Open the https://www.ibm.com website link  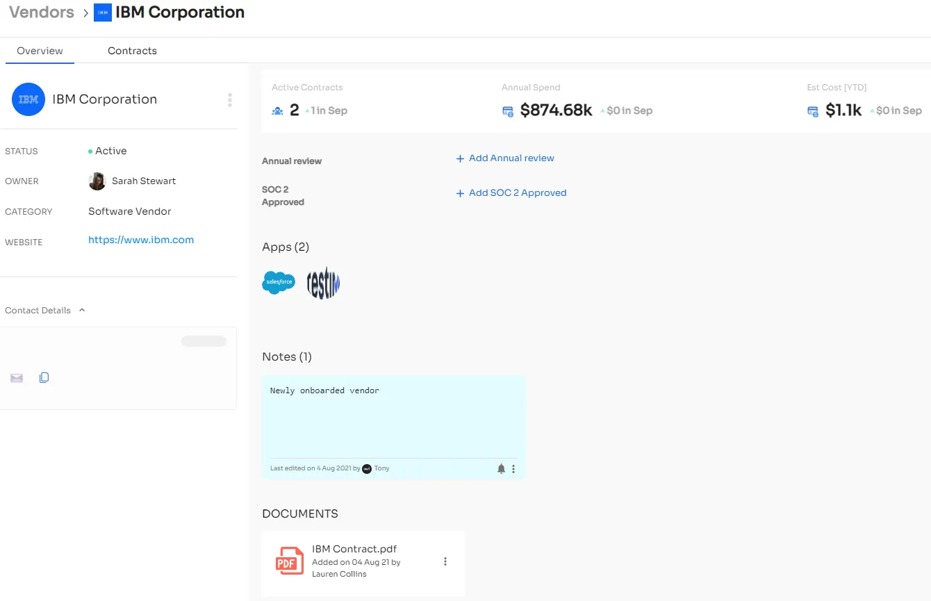141,240
